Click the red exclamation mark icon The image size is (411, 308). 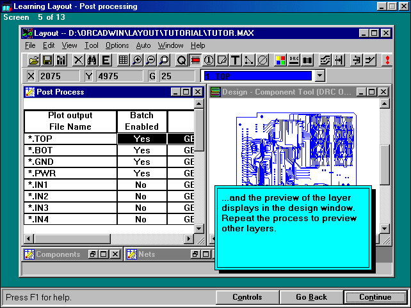tap(387, 60)
